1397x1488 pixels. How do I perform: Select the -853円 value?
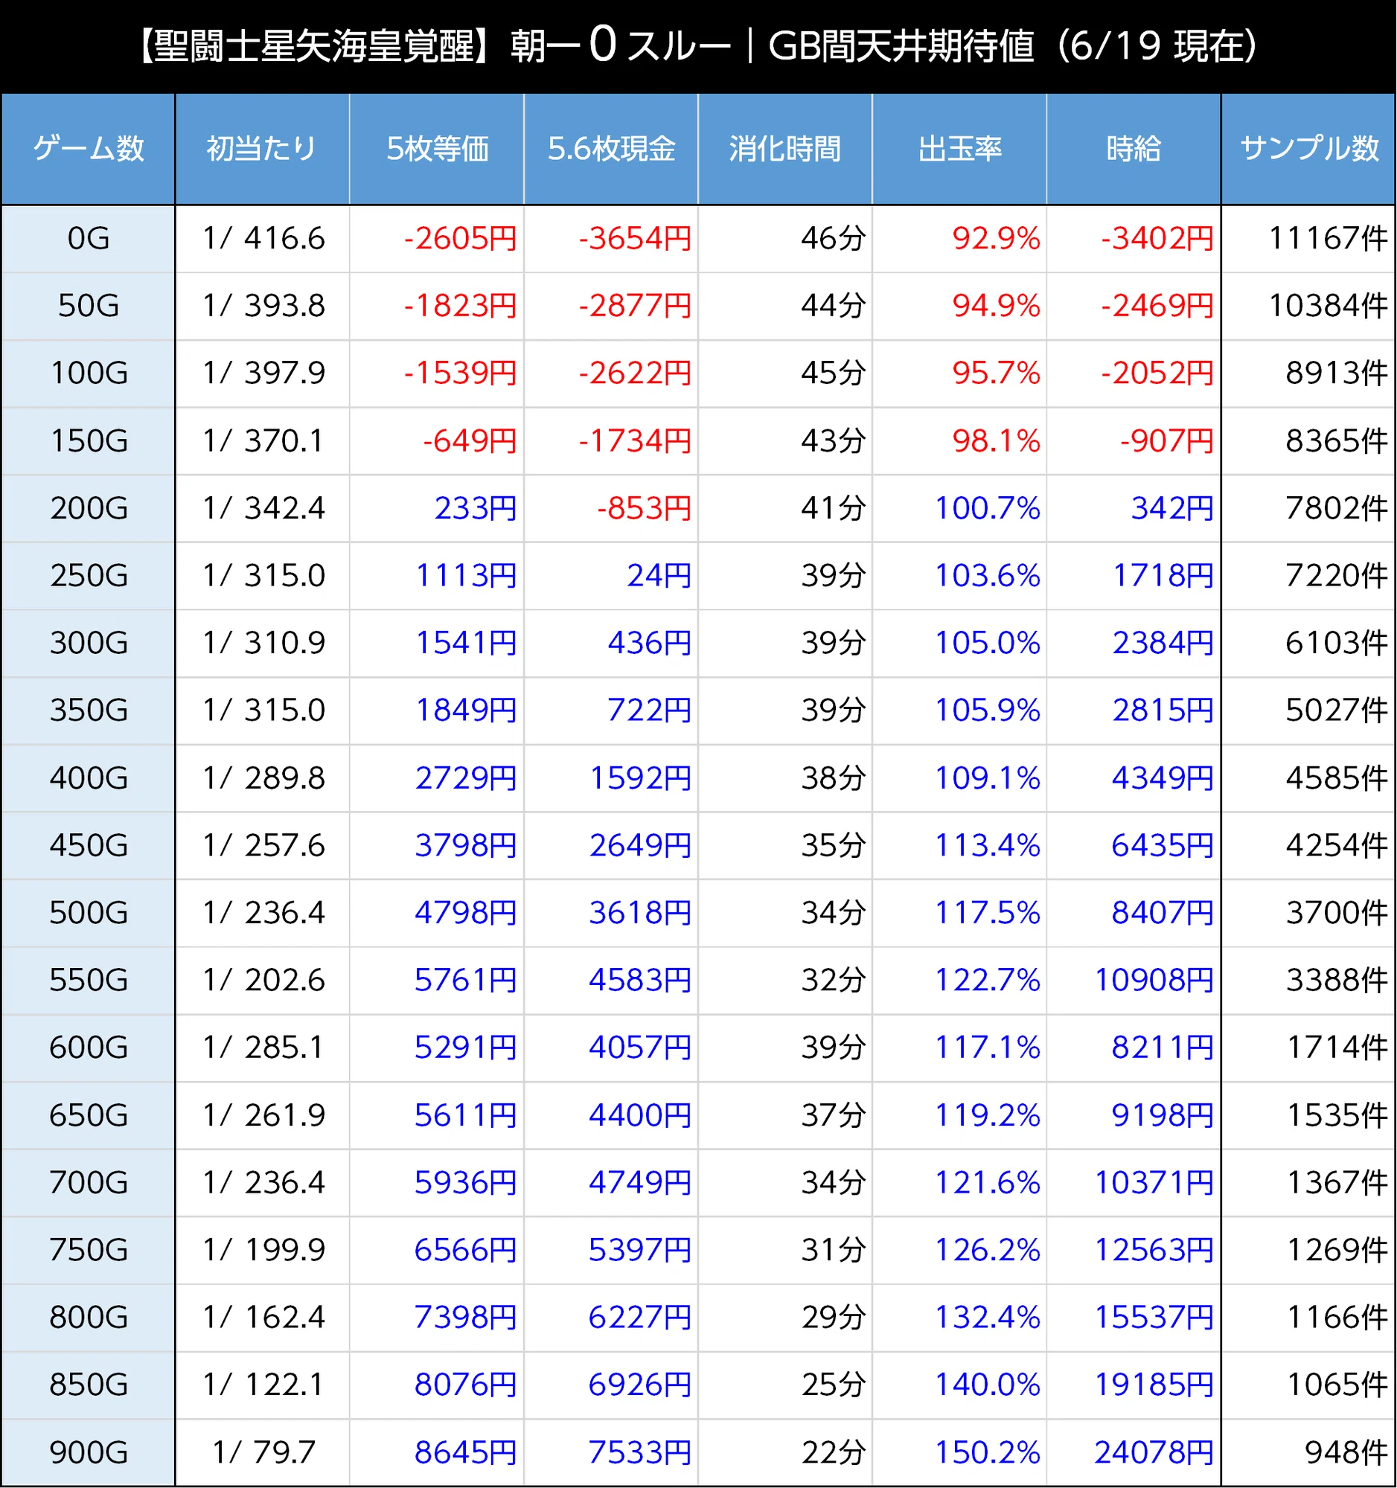coord(644,508)
